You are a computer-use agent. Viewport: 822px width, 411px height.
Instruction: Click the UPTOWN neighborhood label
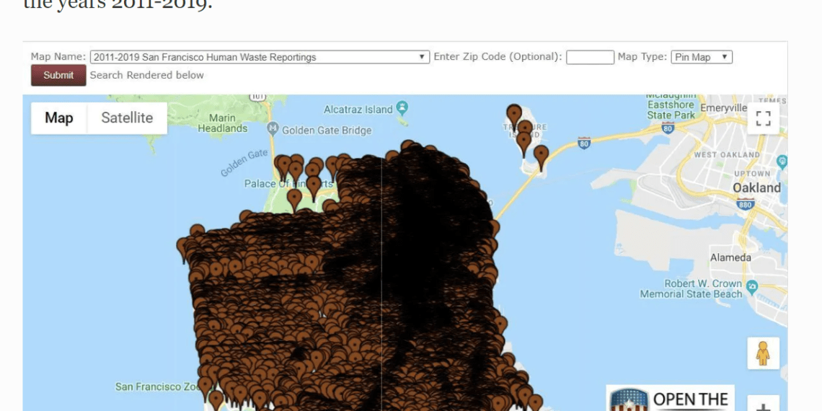[x=752, y=174]
